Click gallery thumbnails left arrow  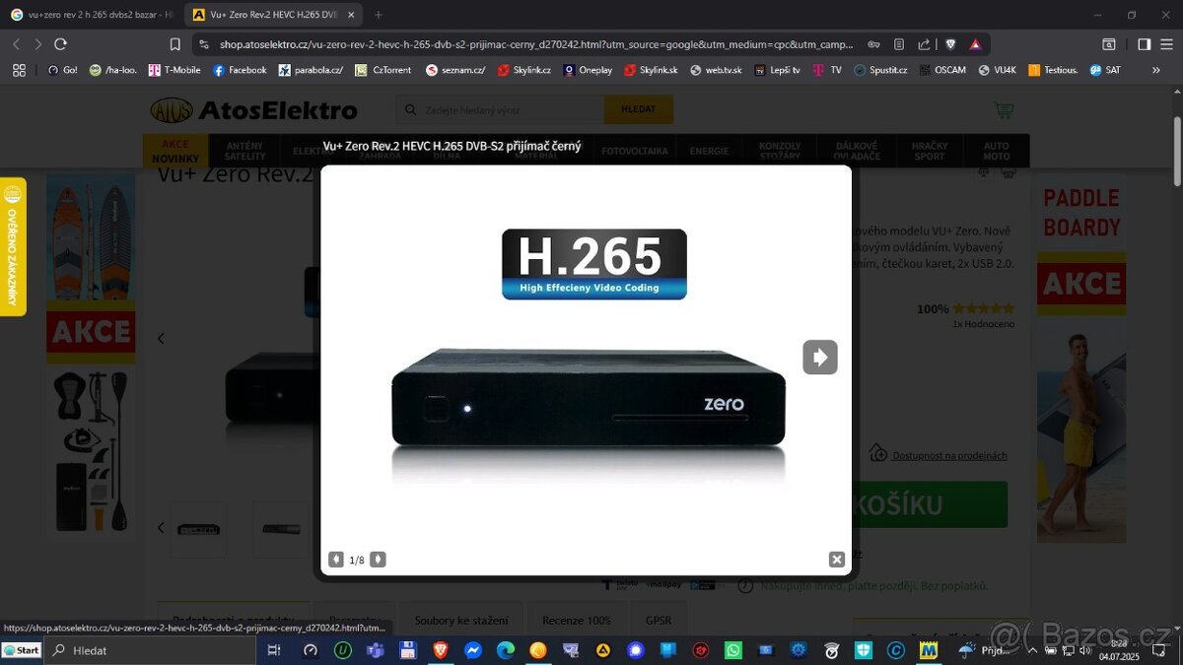(x=161, y=528)
